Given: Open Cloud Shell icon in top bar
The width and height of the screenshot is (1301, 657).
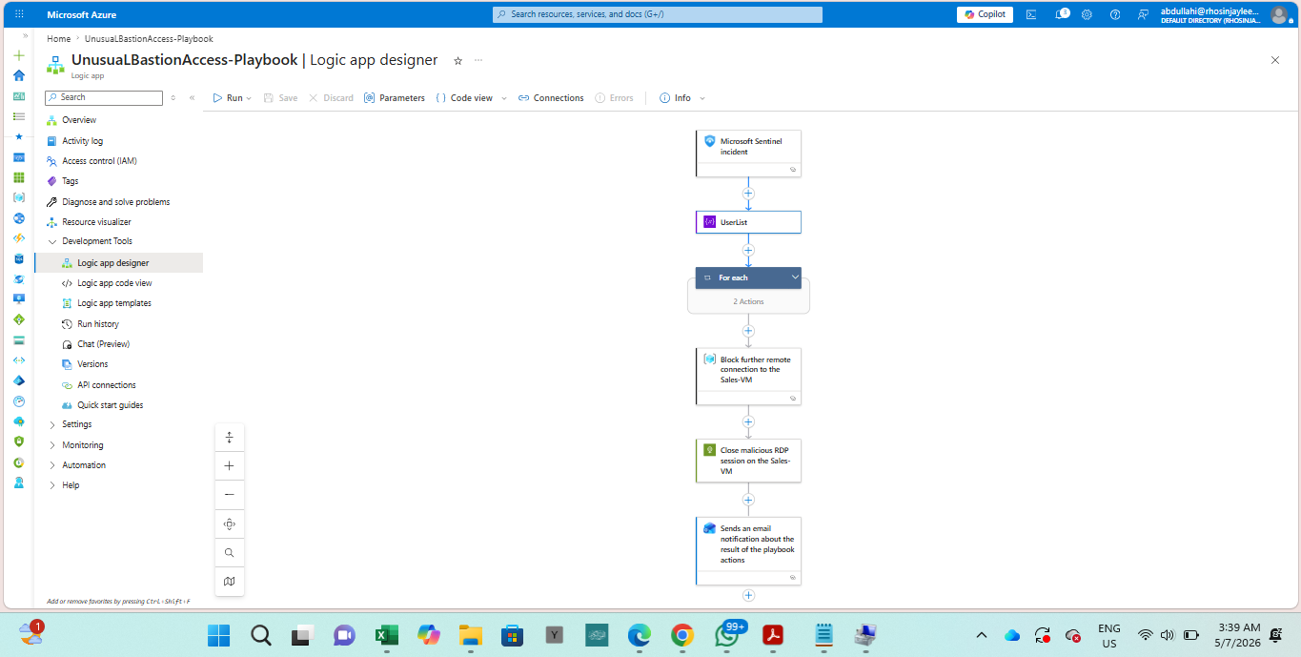Looking at the screenshot, I should tap(1033, 14).
